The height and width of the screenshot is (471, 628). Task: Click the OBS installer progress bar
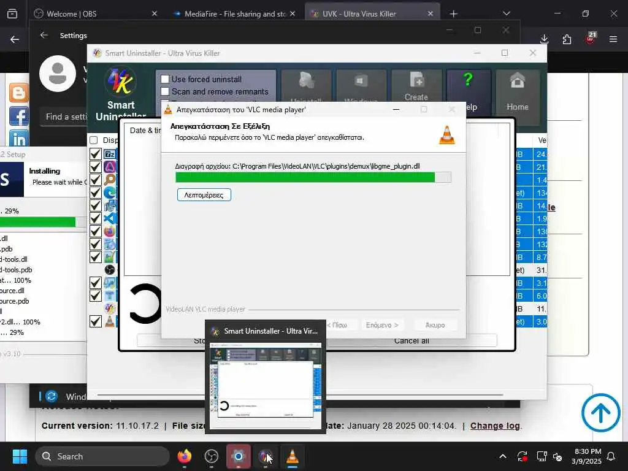click(43, 222)
